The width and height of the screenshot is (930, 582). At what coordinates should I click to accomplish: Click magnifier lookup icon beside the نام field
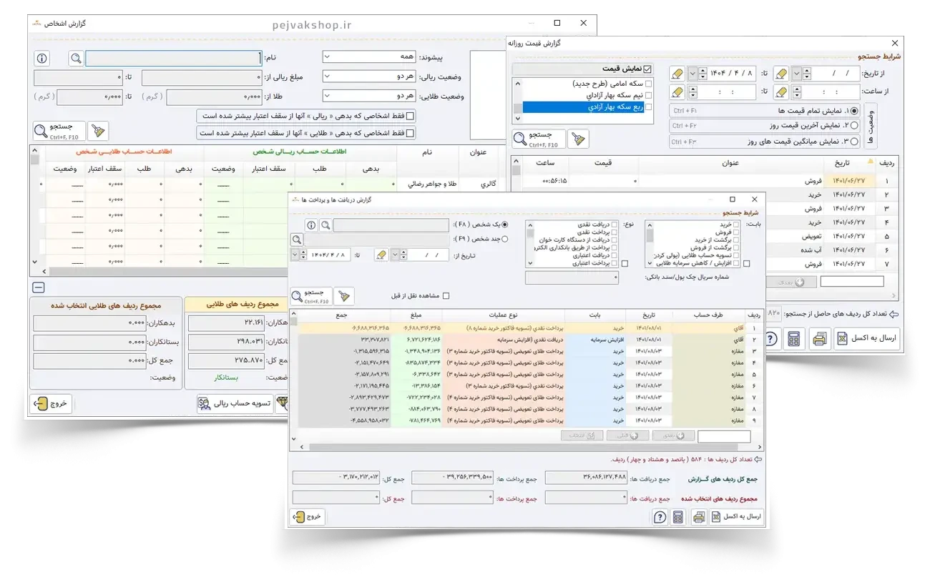[76, 58]
